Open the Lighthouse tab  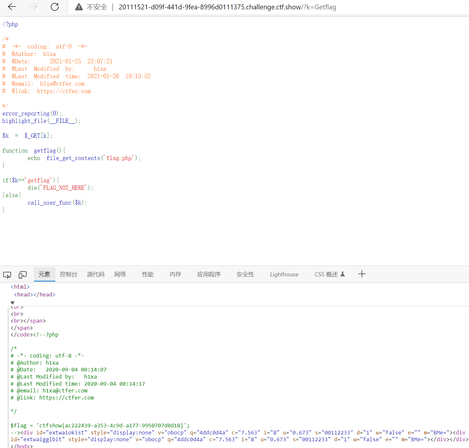[284, 274]
